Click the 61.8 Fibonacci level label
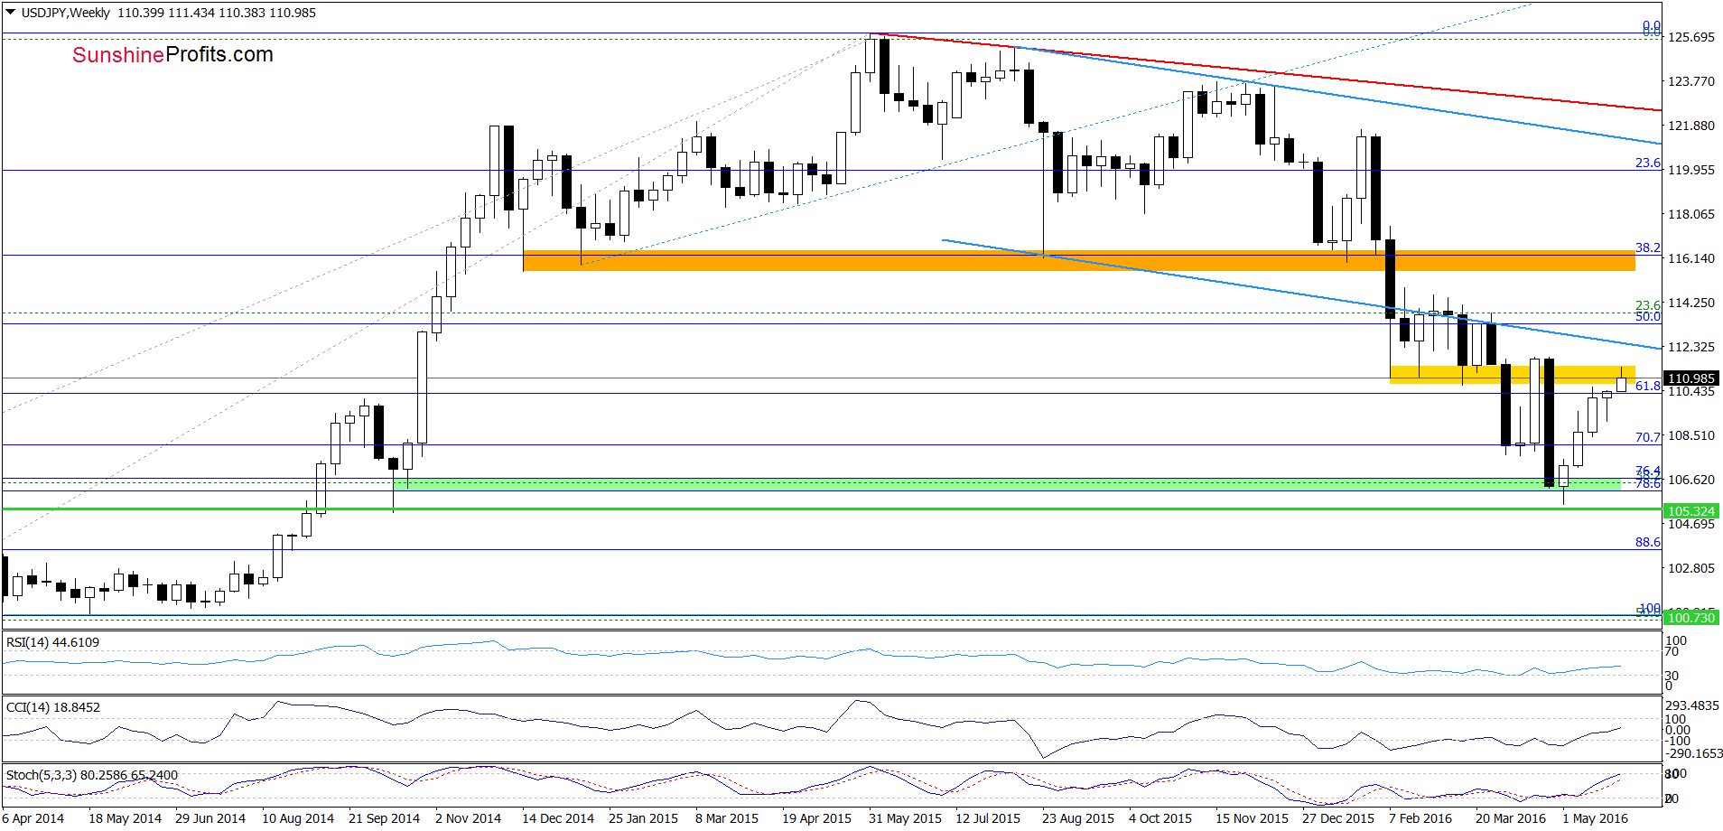This screenshot has width=1723, height=831. click(1648, 386)
